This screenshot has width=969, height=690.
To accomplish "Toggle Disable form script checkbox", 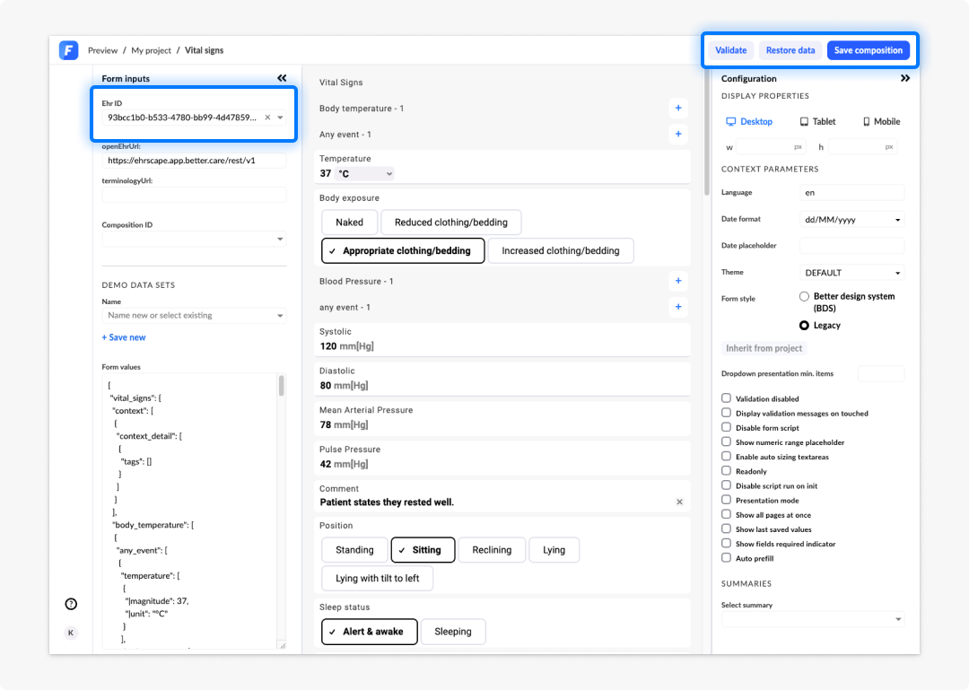I will click(726, 427).
